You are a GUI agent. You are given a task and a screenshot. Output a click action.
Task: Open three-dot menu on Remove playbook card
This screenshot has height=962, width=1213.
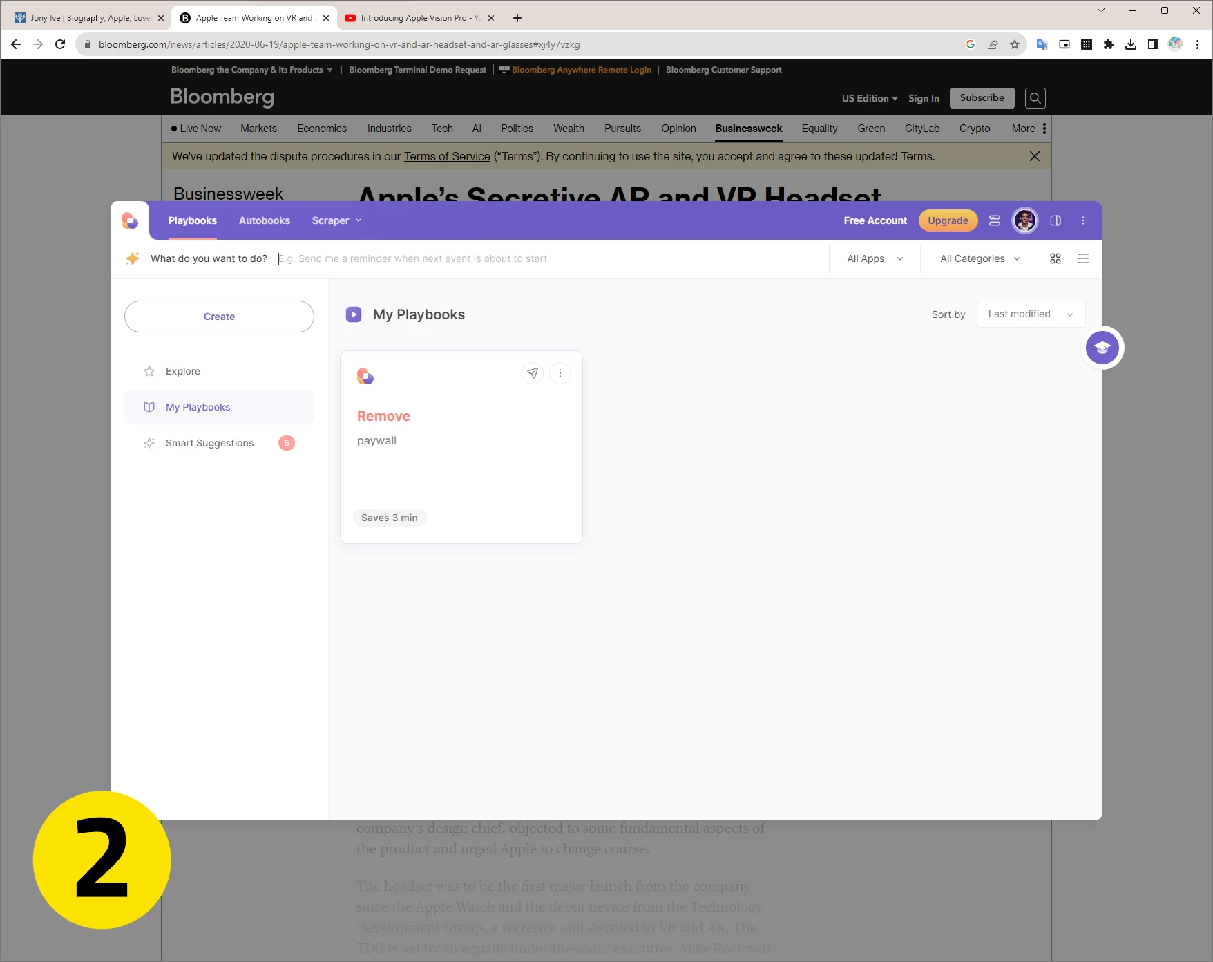(x=560, y=373)
